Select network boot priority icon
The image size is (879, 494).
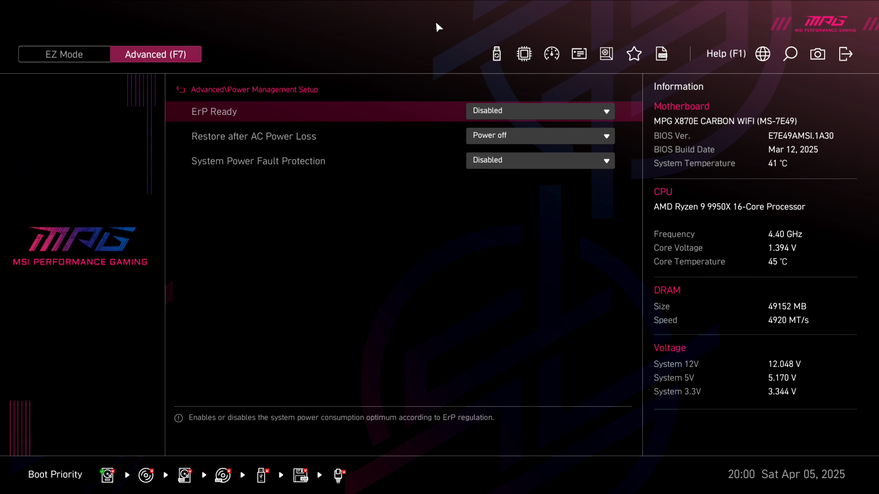pyautogui.click(x=339, y=475)
